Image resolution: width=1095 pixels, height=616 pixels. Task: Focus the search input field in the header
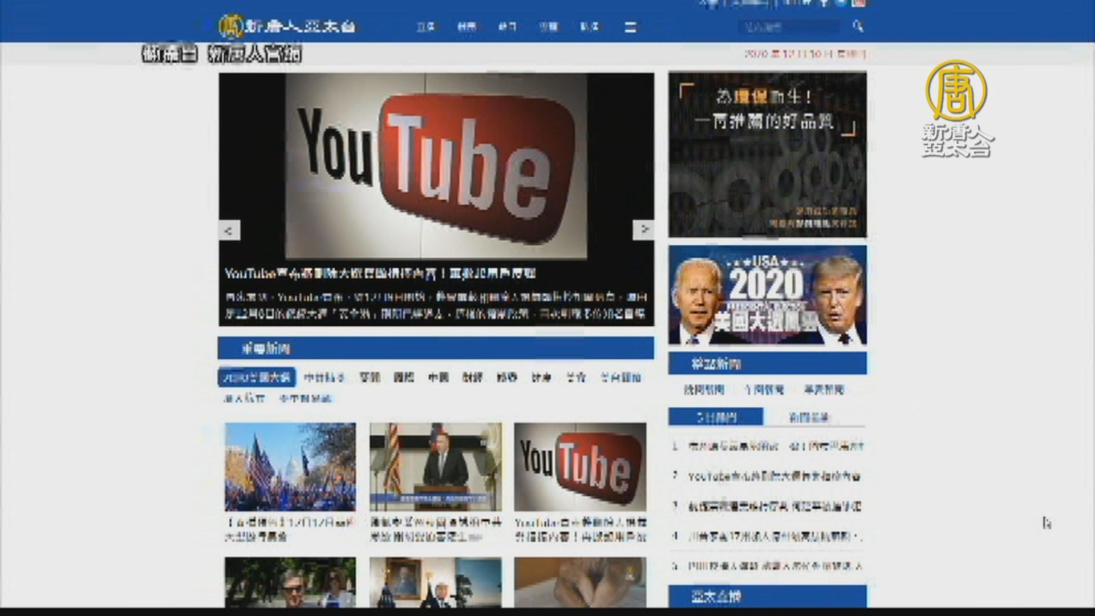pyautogui.click(x=790, y=26)
